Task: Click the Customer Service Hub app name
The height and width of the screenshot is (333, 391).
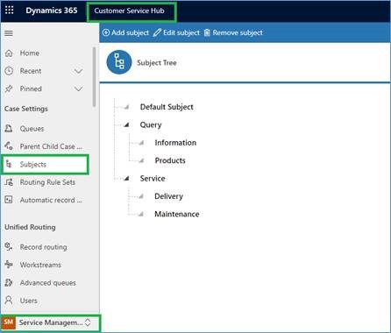Action: 129,11
